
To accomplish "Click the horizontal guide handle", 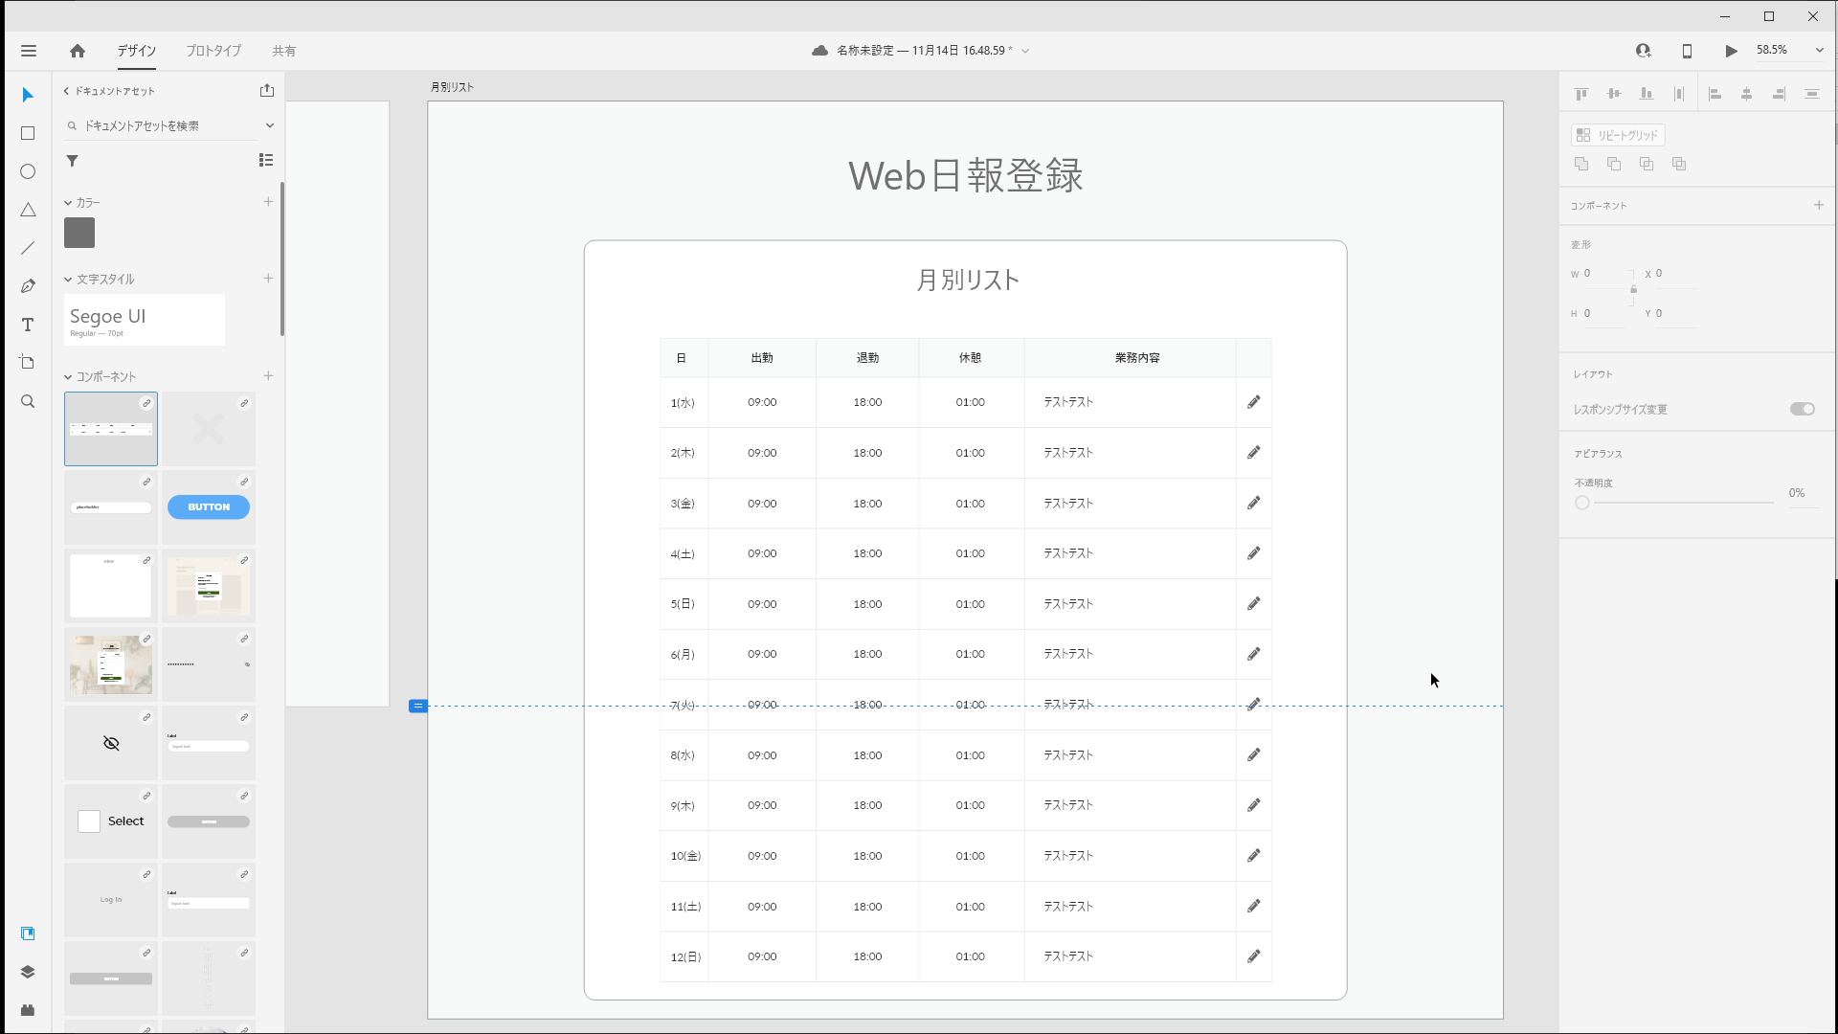I will coord(417,706).
